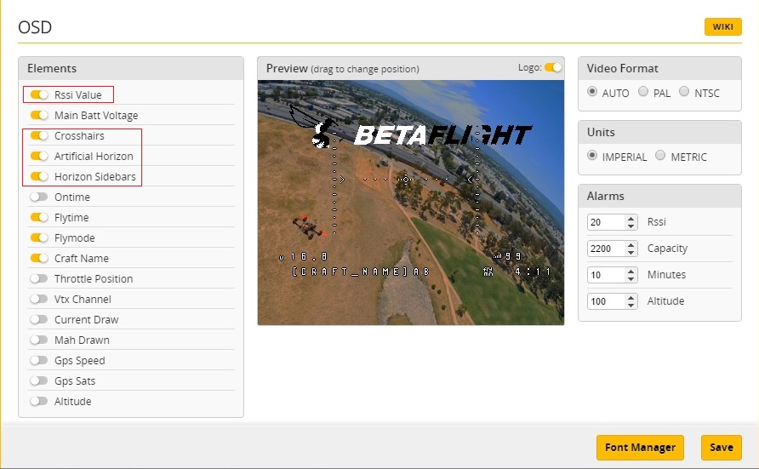
Task: Decrease Capacity alarm with down arrow
Action: click(631, 253)
